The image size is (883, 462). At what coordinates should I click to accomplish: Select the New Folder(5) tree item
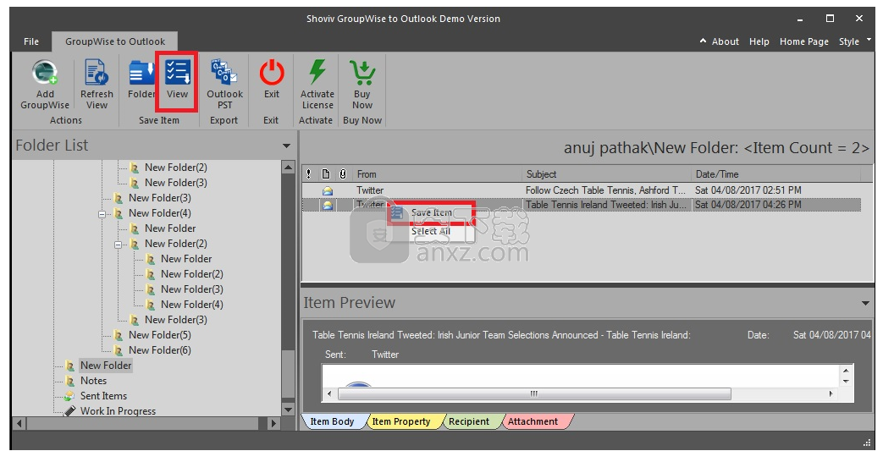159,335
